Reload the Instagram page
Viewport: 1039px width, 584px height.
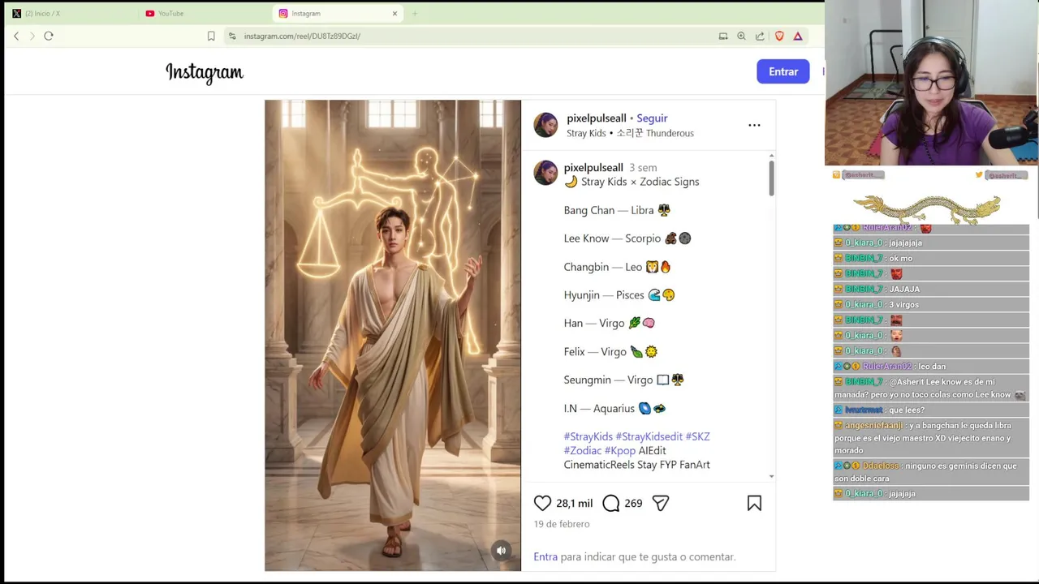pos(49,36)
